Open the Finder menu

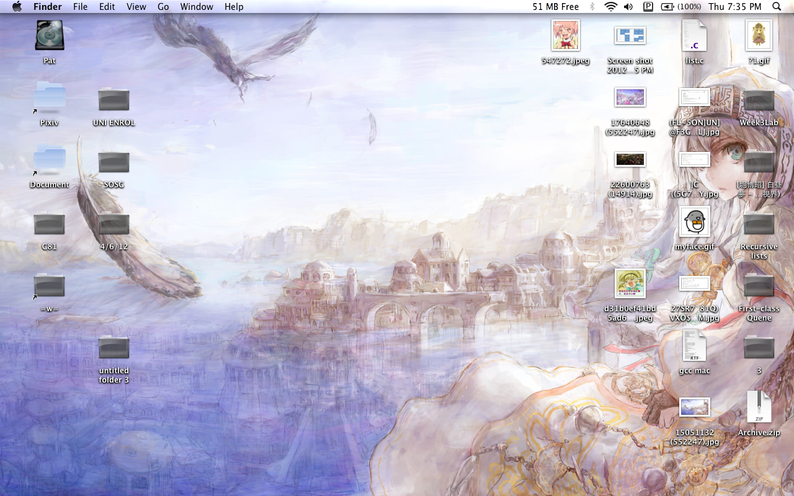(x=48, y=7)
